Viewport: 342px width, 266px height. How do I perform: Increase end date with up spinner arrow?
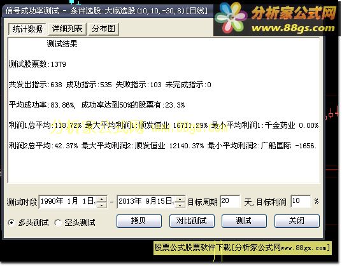click(180, 199)
